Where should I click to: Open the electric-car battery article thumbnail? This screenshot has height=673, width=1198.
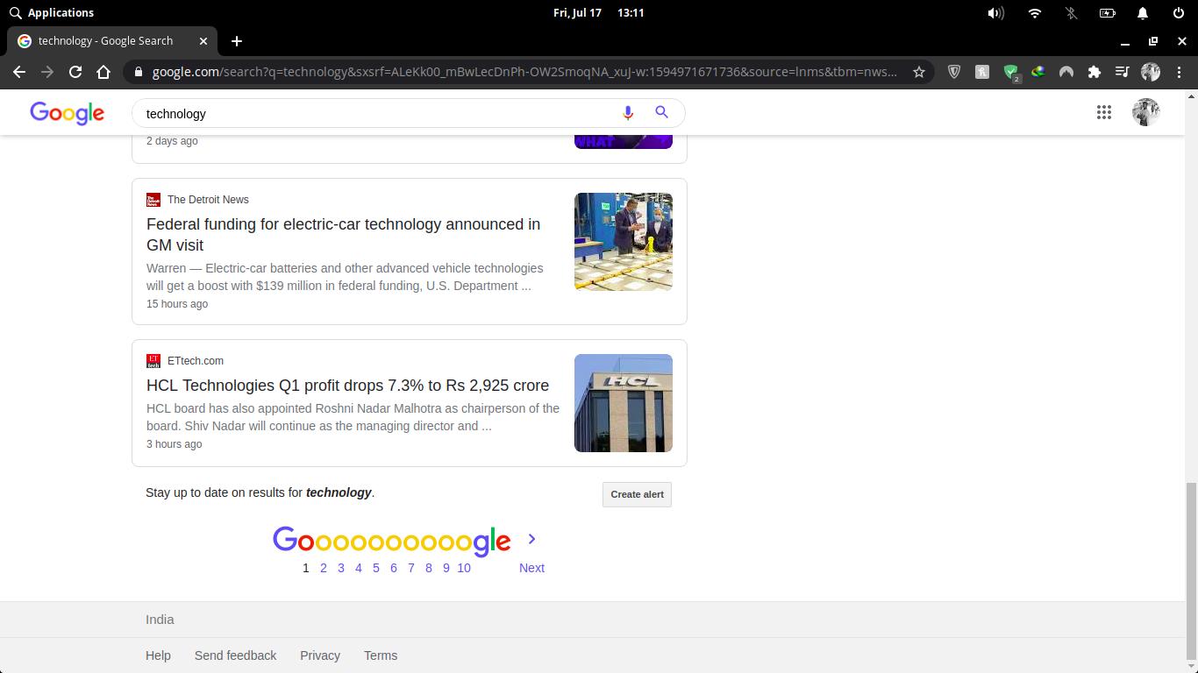click(x=624, y=242)
